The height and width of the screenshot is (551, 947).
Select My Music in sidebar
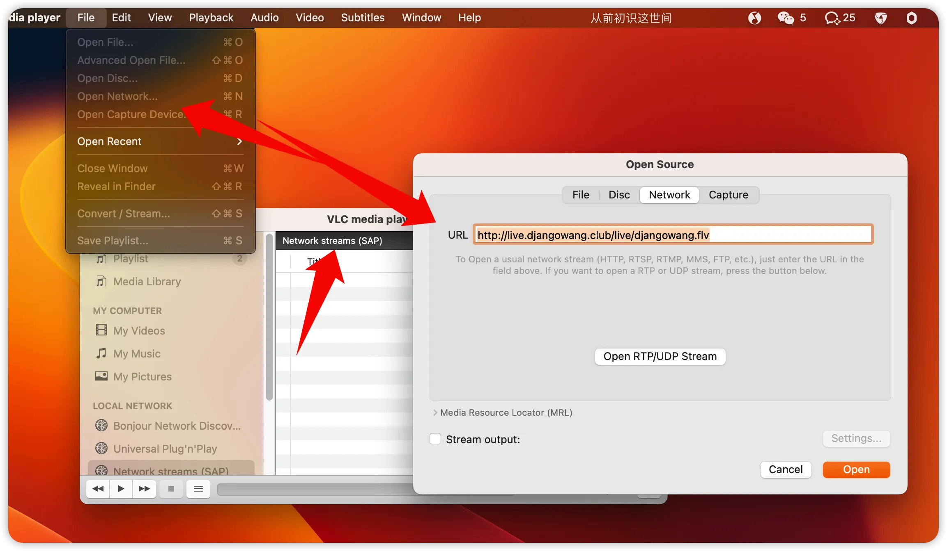[137, 353]
